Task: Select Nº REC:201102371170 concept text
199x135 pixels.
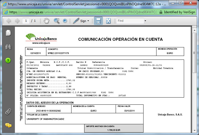Action: point(58,53)
